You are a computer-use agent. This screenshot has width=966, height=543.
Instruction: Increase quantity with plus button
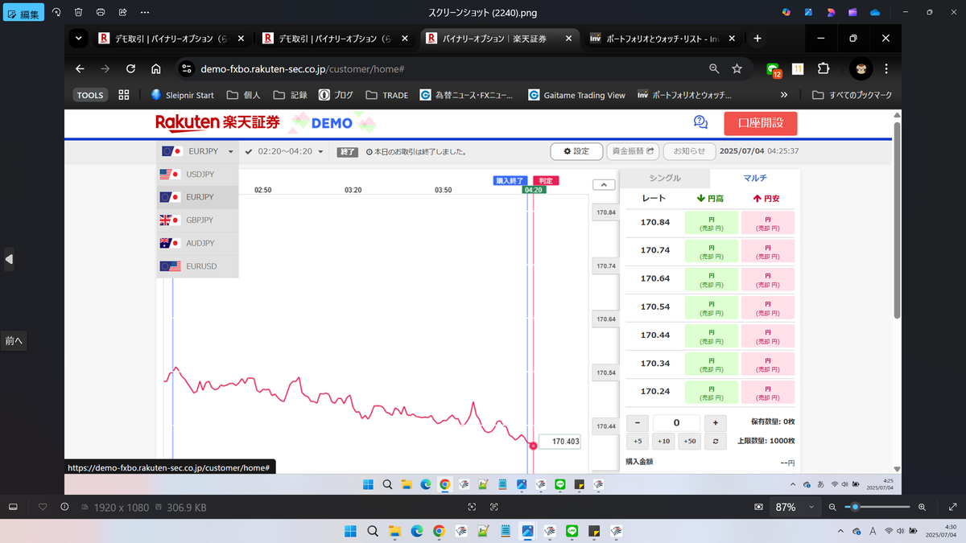point(715,422)
